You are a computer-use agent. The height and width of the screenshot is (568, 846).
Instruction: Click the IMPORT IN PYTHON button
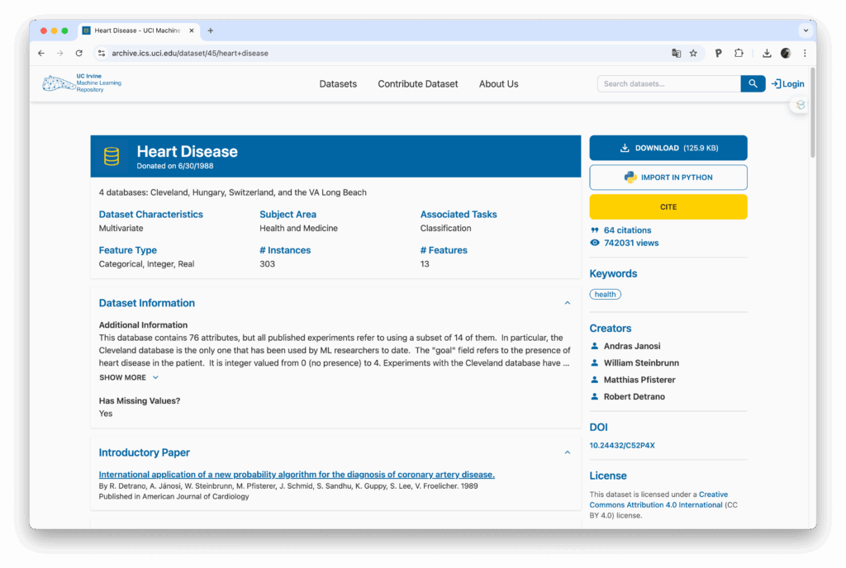(668, 177)
